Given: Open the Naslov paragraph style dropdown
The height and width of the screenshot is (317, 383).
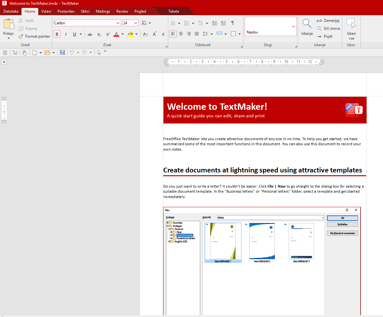Looking at the screenshot, I should tap(293, 26).
